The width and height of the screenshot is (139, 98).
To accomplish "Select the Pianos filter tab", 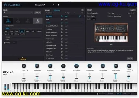I will (x=18, y=21).
